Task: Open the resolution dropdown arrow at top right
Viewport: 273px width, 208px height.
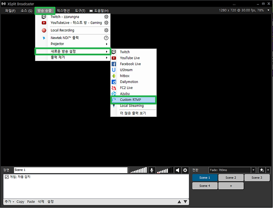Action: tap(268, 10)
